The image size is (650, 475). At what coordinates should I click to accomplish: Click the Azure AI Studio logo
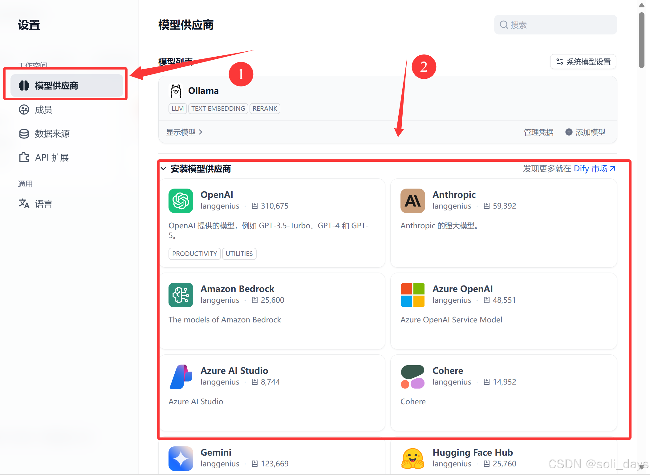[181, 377]
